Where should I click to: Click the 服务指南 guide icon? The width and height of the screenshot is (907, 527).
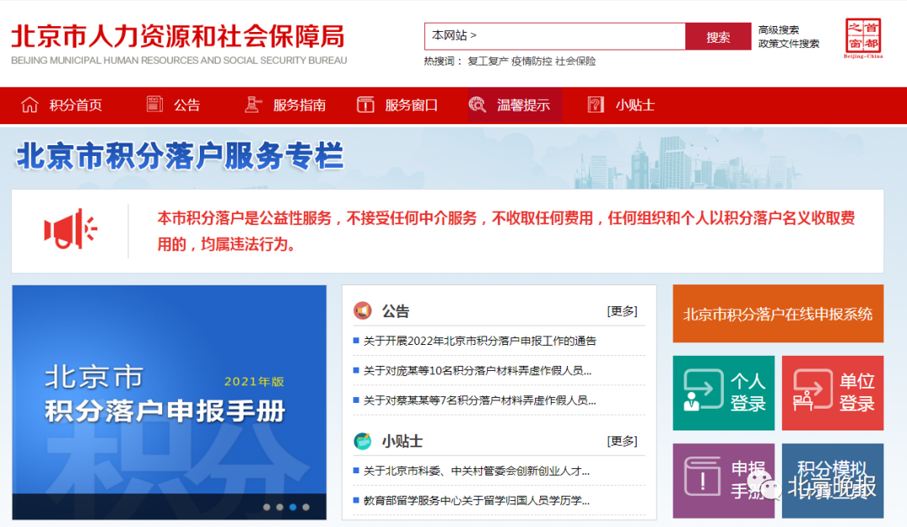click(x=253, y=104)
